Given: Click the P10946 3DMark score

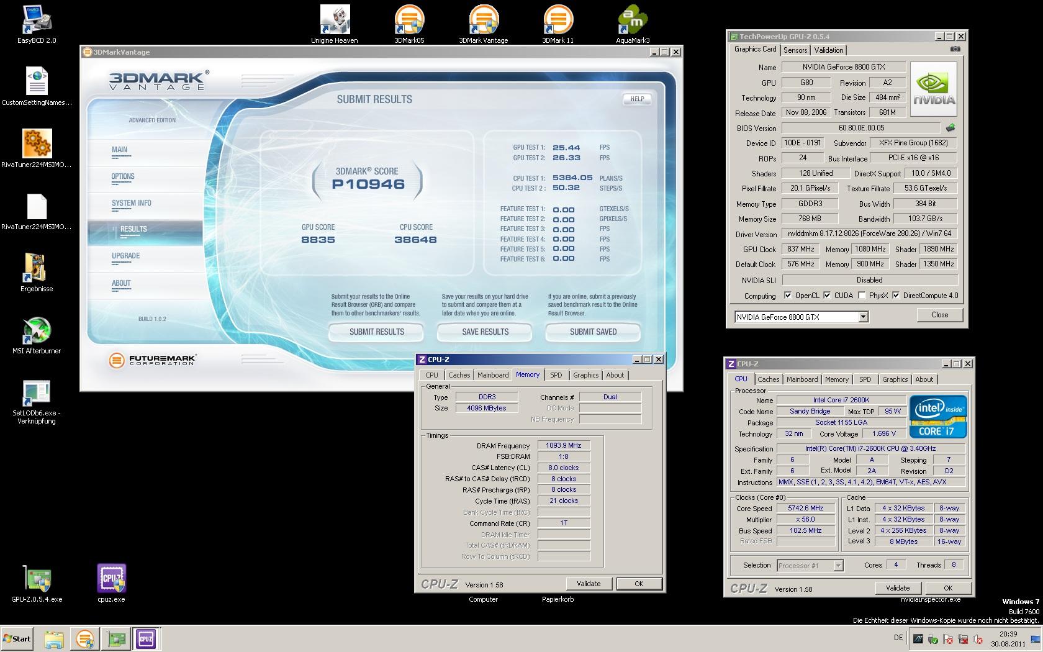Looking at the screenshot, I should [368, 184].
